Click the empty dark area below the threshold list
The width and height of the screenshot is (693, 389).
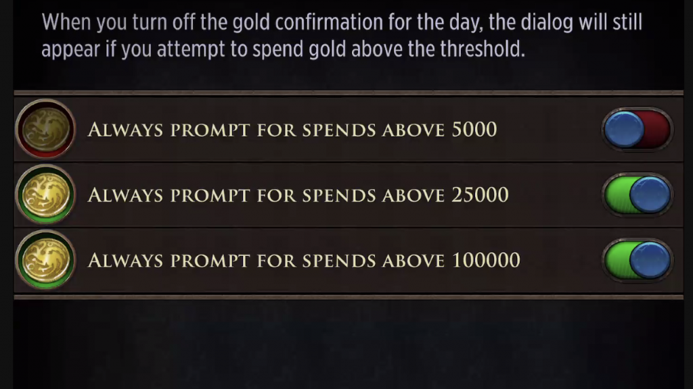pos(349,344)
